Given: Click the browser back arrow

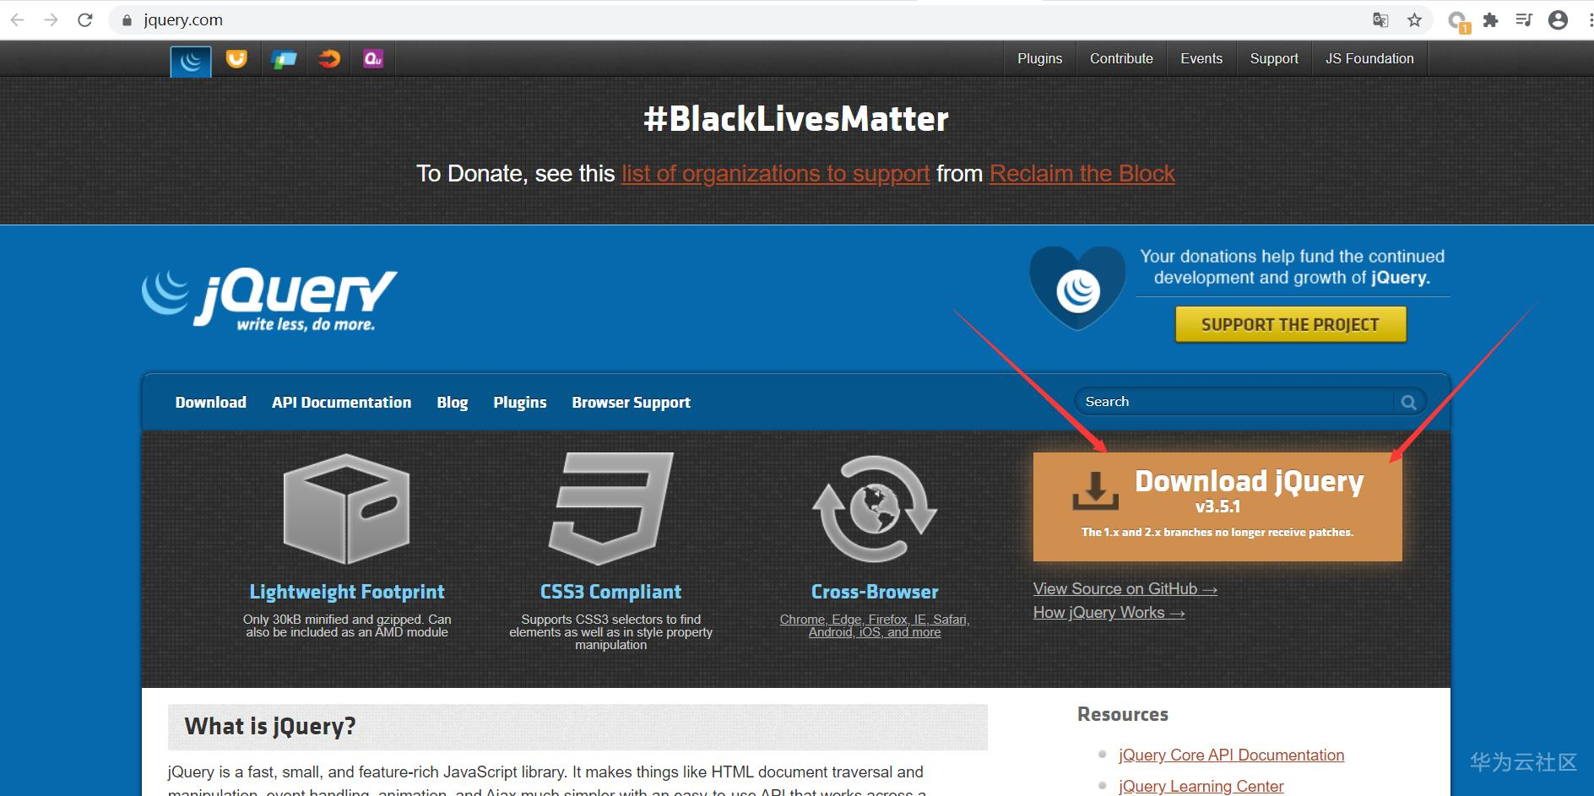Looking at the screenshot, I should coord(18,20).
